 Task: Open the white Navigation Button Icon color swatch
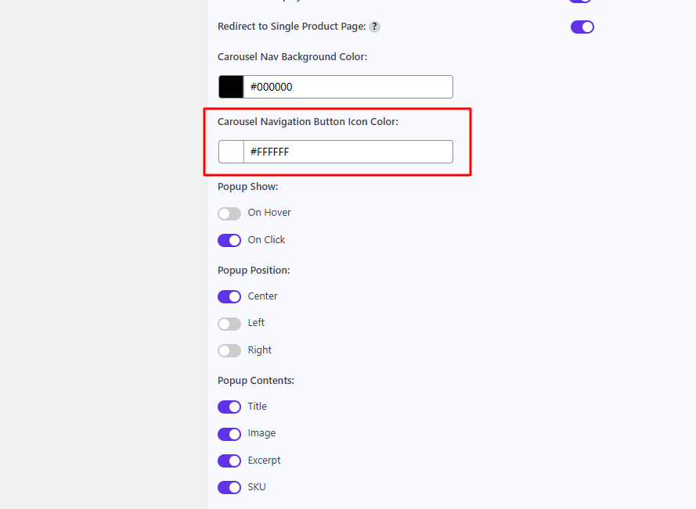pos(231,152)
